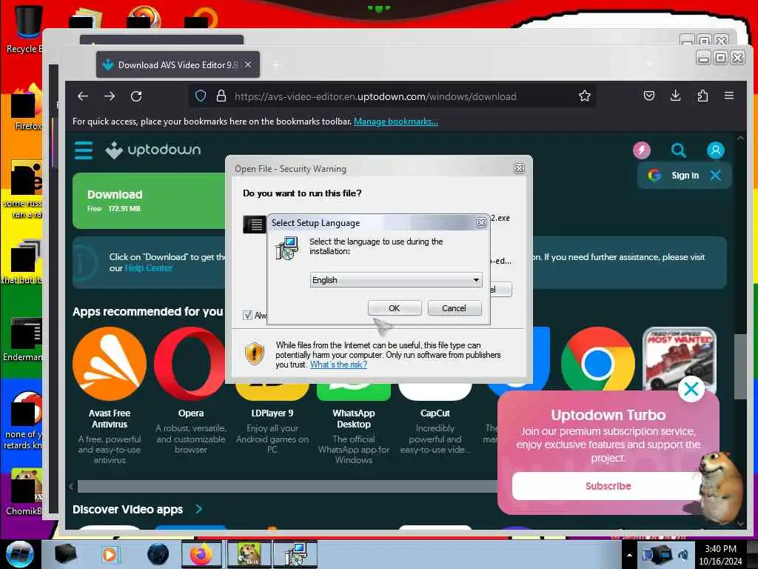Image resolution: width=758 pixels, height=569 pixels.
Task: Click the left arrow of recommended apps scrollbar
Action: pyautogui.click(x=71, y=486)
